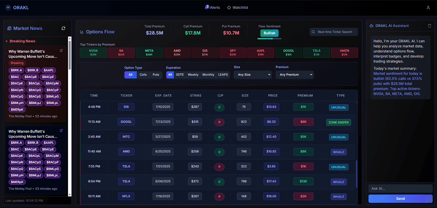
Task: Select the C badge in INTC row
Action: tap(220, 137)
